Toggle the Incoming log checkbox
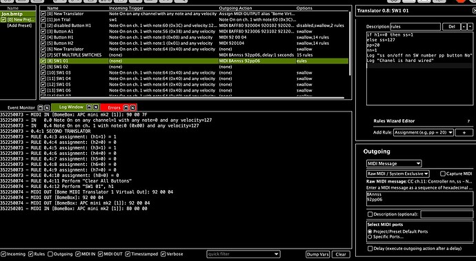 (x=3, y=254)
